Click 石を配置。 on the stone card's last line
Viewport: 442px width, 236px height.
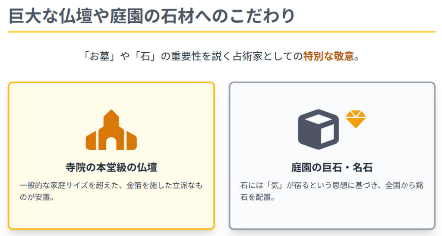tap(258, 198)
